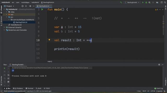Click the collapse all icon in Project panel
The image size is (167, 93).
26,6
